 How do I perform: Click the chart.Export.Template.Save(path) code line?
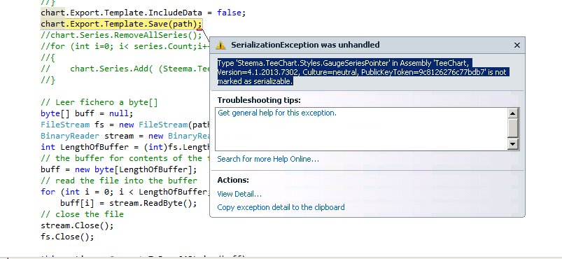[x=122, y=24]
